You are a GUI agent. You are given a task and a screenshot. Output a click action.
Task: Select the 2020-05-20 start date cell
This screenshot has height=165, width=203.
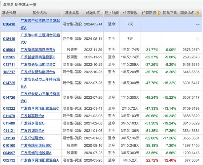(93, 160)
